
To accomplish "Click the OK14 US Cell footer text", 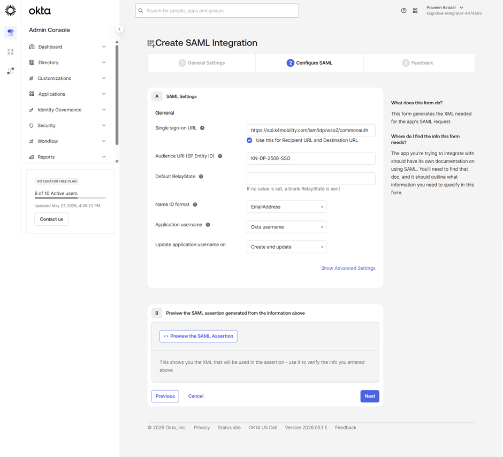I will (263, 428).
